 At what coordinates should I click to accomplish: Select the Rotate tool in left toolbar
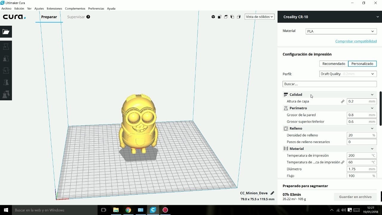(x=6, y=70)
